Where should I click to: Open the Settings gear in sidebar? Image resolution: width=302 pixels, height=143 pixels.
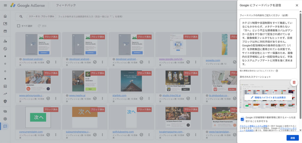[x=5, y=119]
